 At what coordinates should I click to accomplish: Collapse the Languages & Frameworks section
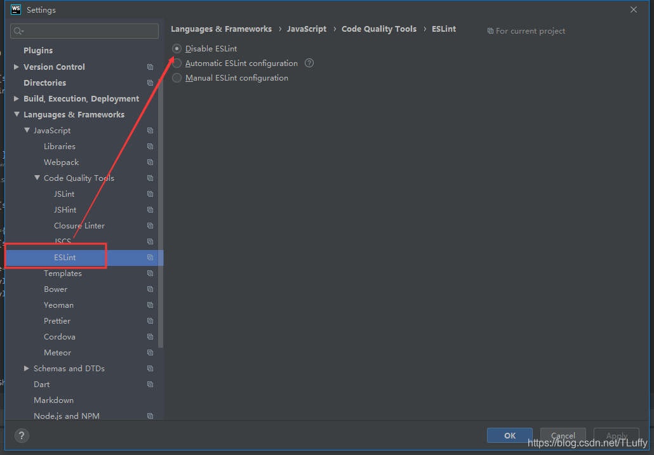17,114
